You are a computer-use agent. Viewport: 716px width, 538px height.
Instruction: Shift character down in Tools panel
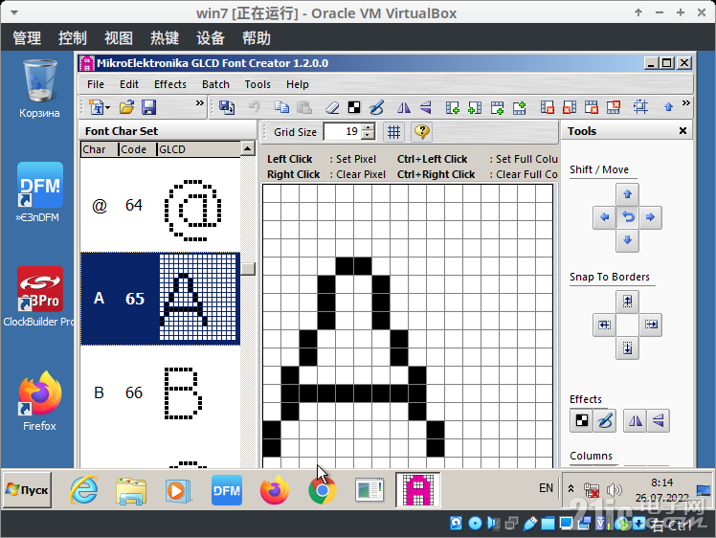point(627,240)
